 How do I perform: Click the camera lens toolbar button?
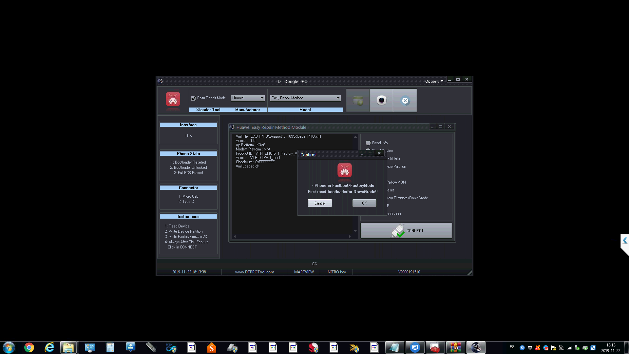pyautogui.click(x=381, y=101)
